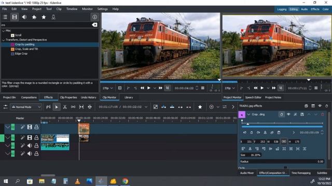Move the Crop effect up arrow
This screenshot has width=332, height=186.
[x=309, y=114]
